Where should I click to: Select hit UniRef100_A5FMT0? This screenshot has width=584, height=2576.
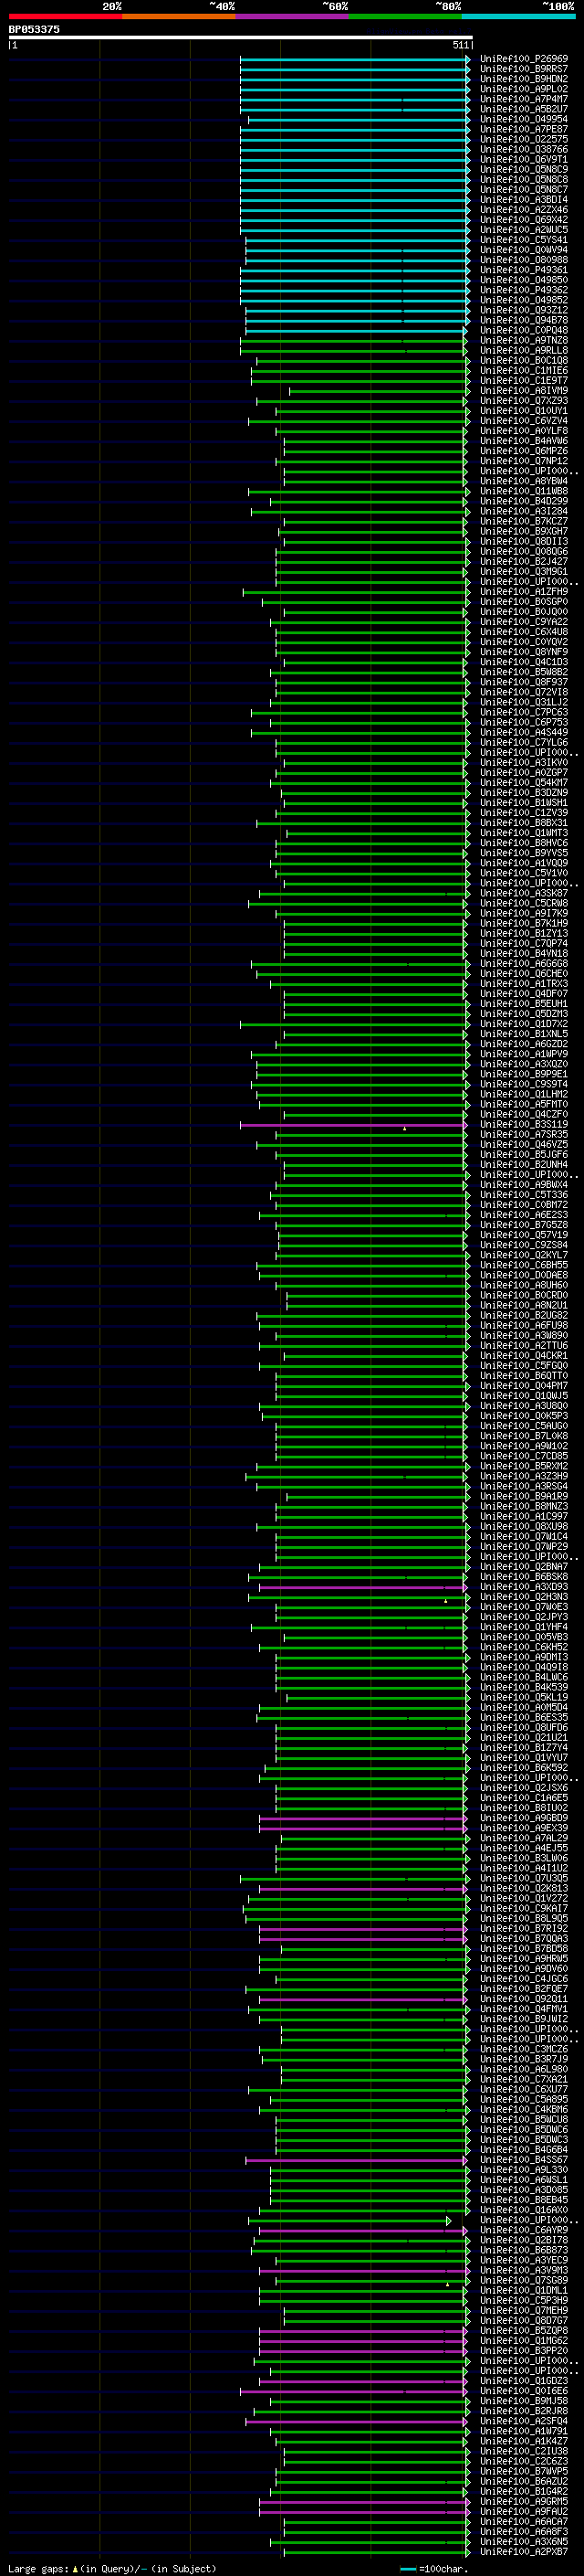[x=524, y=1104]
